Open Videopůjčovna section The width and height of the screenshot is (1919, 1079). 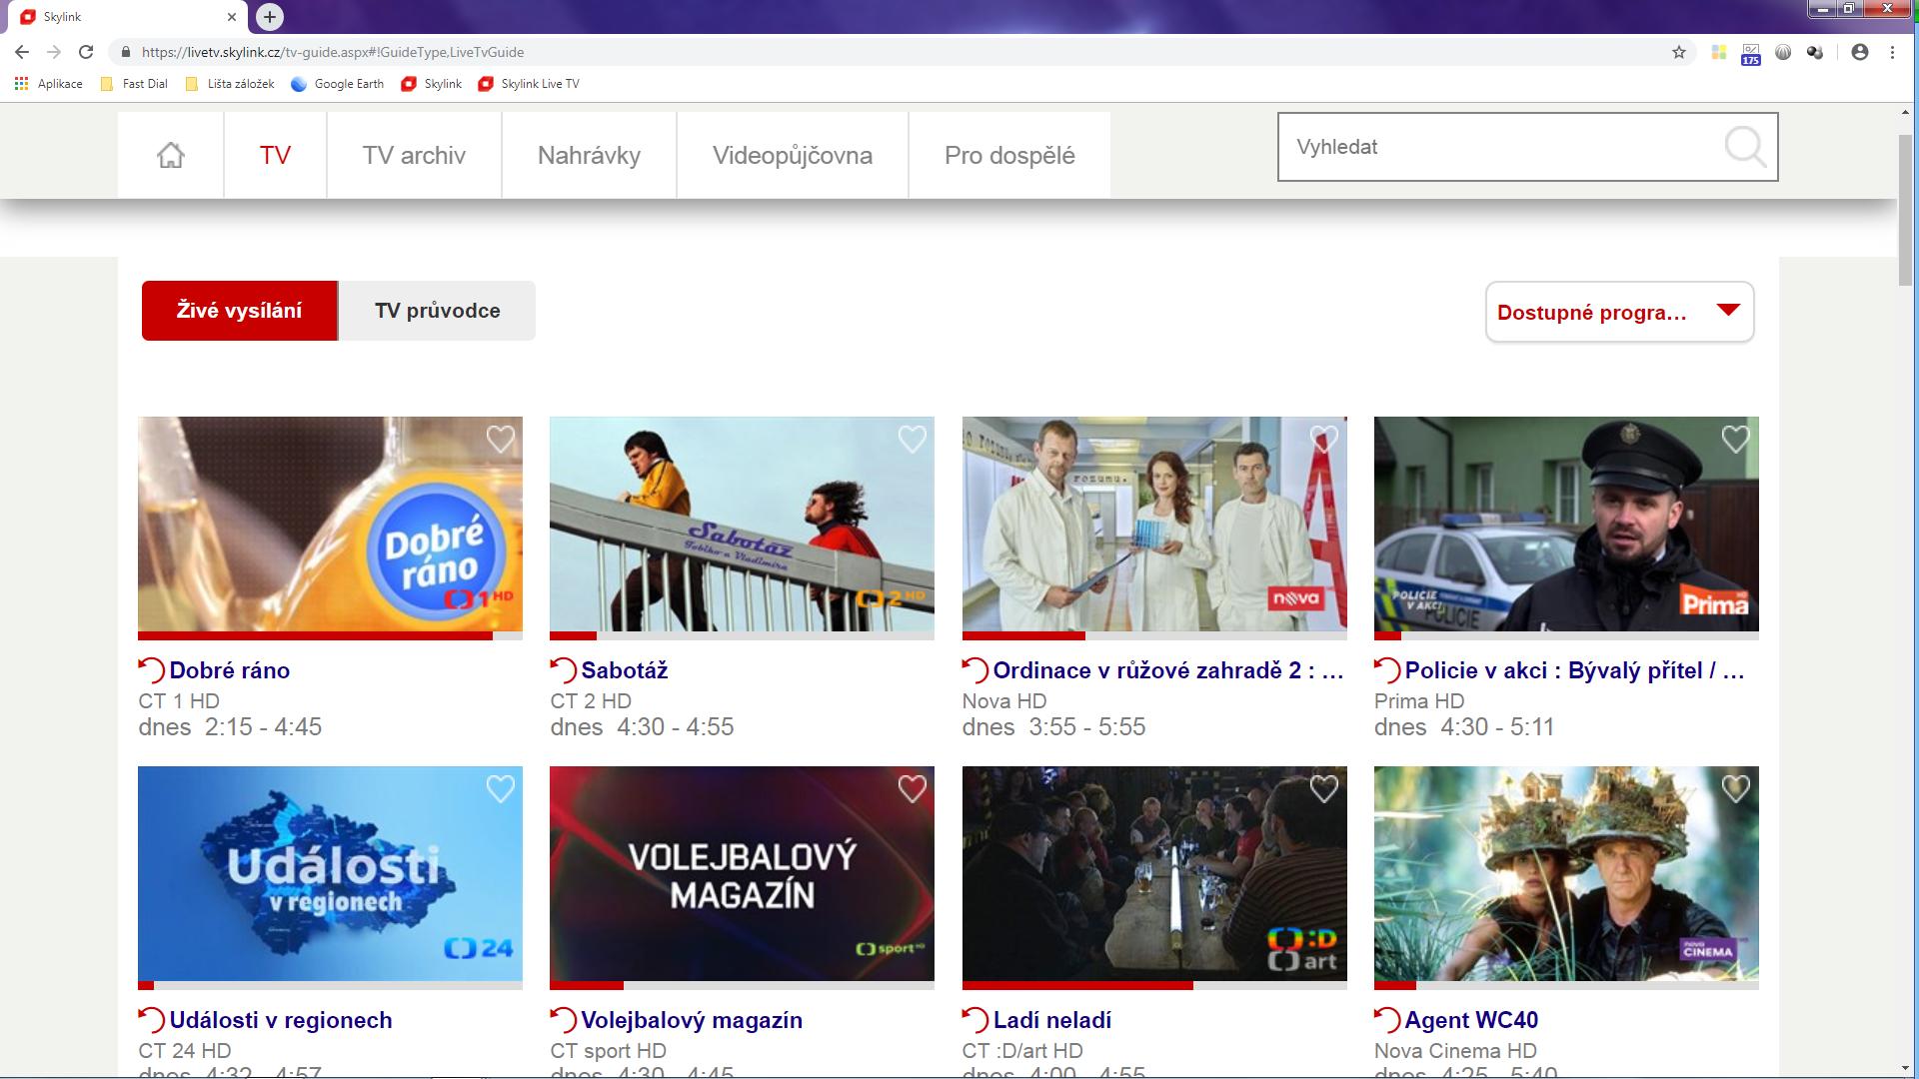(793, 155)
